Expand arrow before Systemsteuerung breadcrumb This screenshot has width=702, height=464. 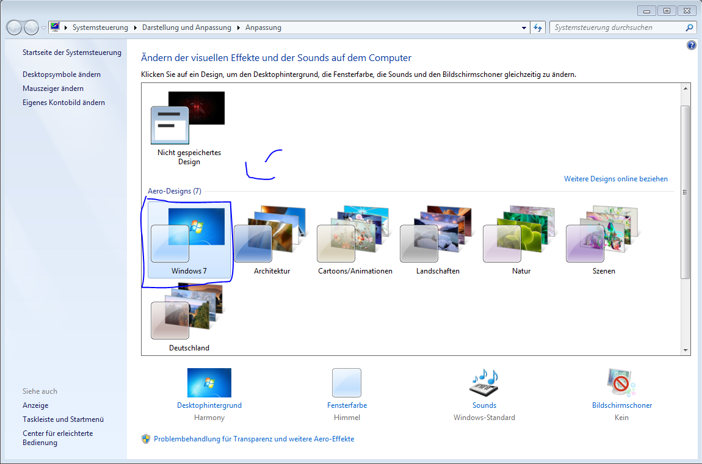click(x=66, y=27)
